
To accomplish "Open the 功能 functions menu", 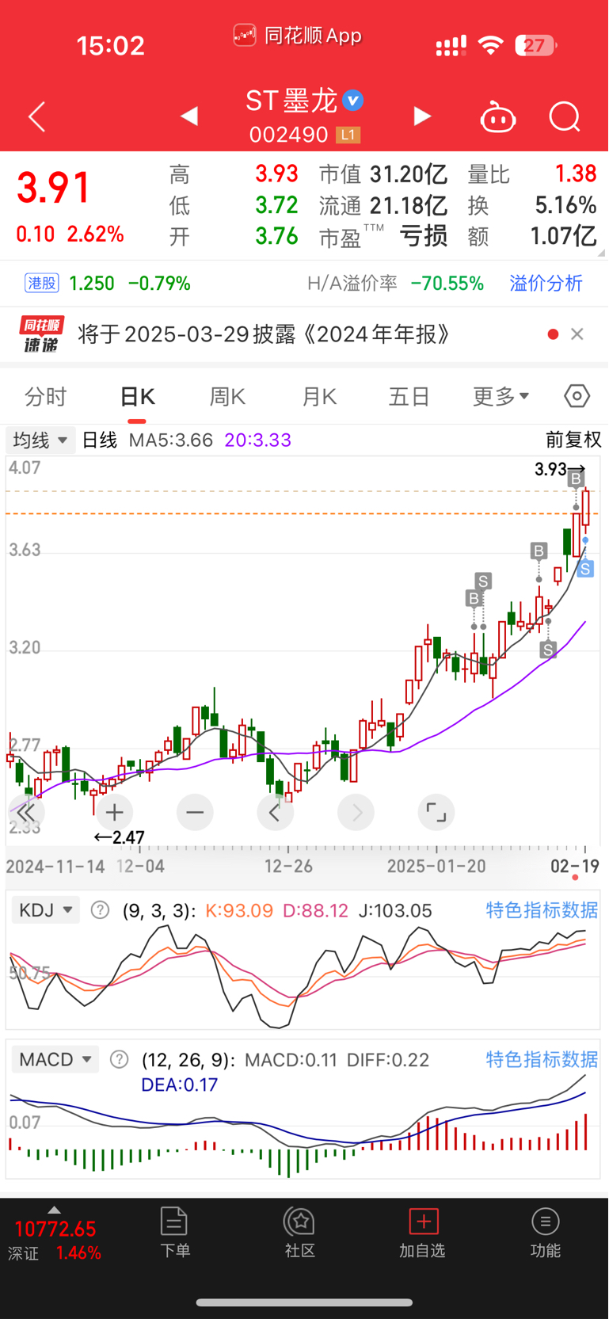I will point(545,1233).
